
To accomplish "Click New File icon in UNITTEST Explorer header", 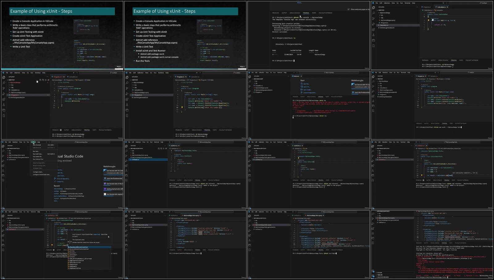I will [x=40, y=80].
